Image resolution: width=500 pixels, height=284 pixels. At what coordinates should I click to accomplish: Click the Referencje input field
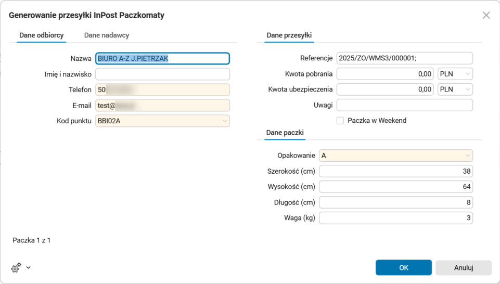pyautogui.click(x=404, y=58)
